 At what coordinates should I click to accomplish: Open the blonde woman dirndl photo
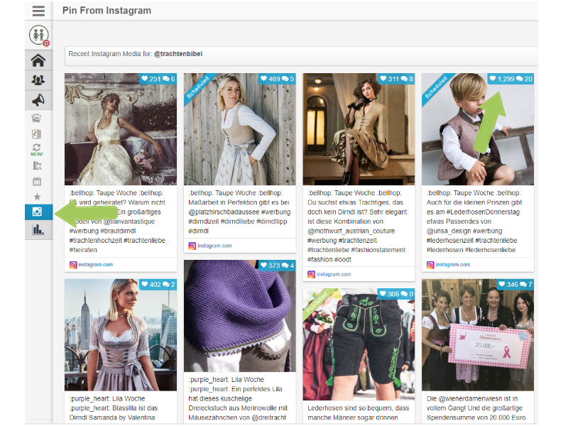(x=240, y=129)
